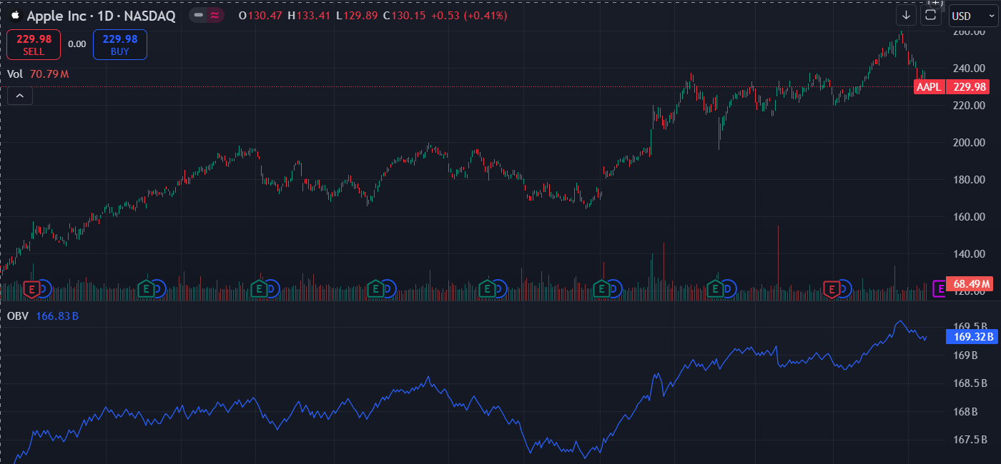This screenshot has height=464, width=1001.
Task: Click the blue 169.32 B OBV scale label
Action: [970, 336]
